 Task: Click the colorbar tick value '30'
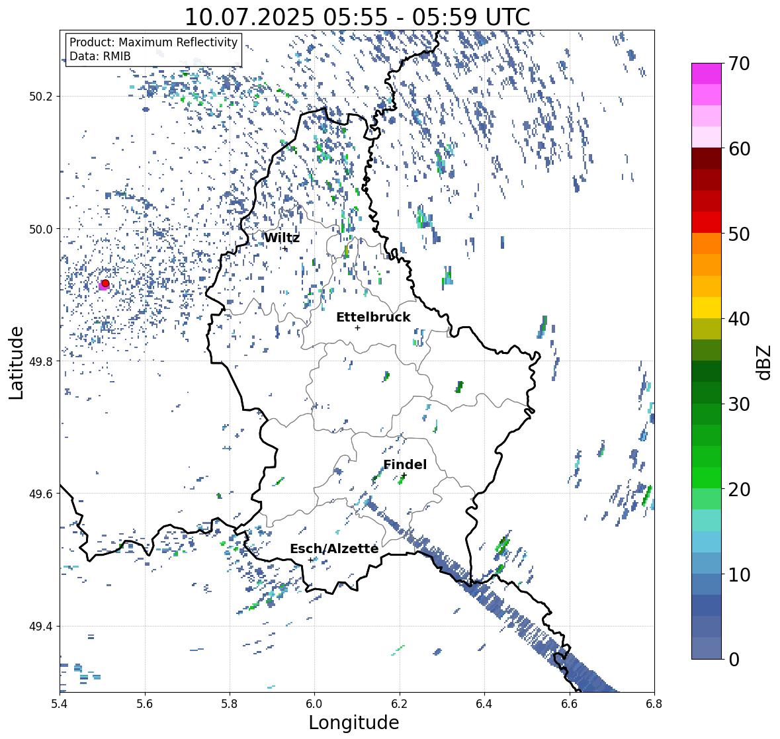739,404
